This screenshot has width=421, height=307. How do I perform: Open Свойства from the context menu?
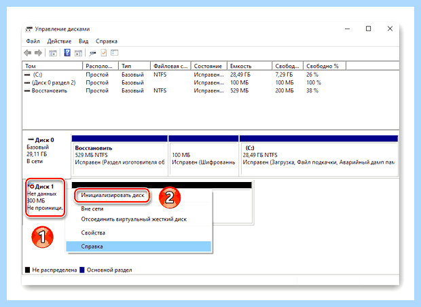coord(139,233)
